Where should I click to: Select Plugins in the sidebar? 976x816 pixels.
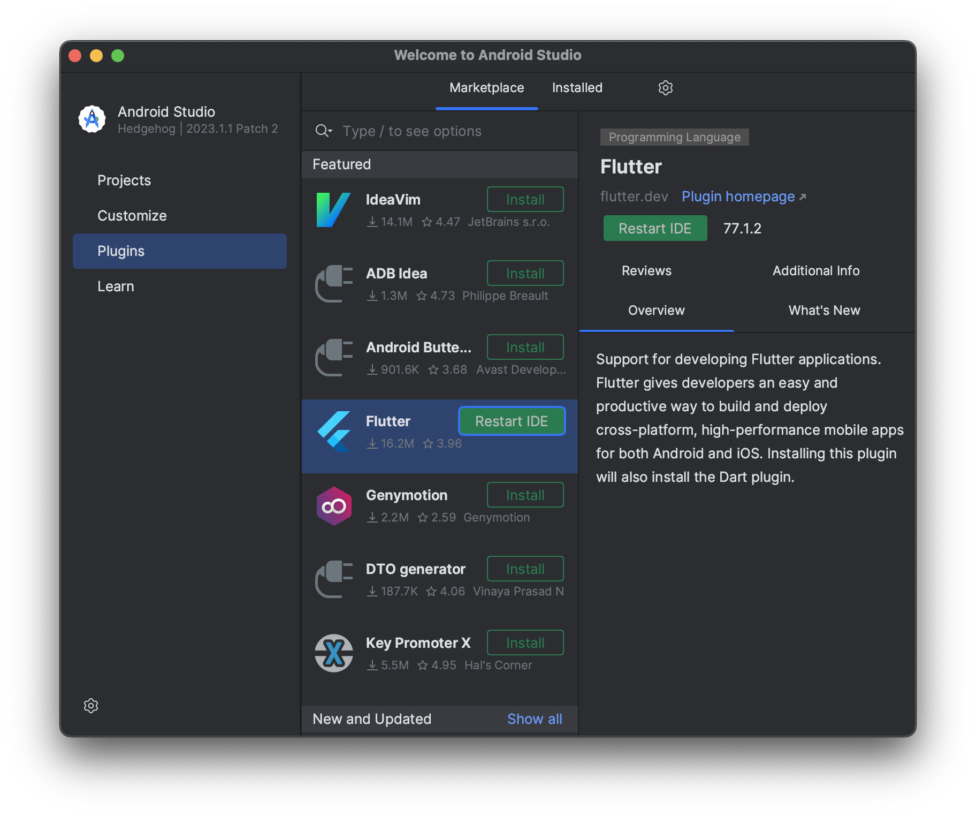click(x=180, y=251)
